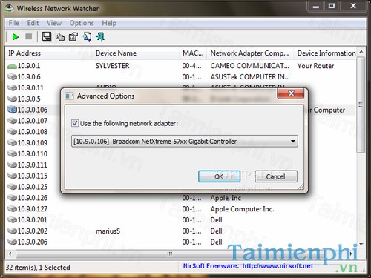Close the Advanced Options dialog with red X

tap(291, 93)
